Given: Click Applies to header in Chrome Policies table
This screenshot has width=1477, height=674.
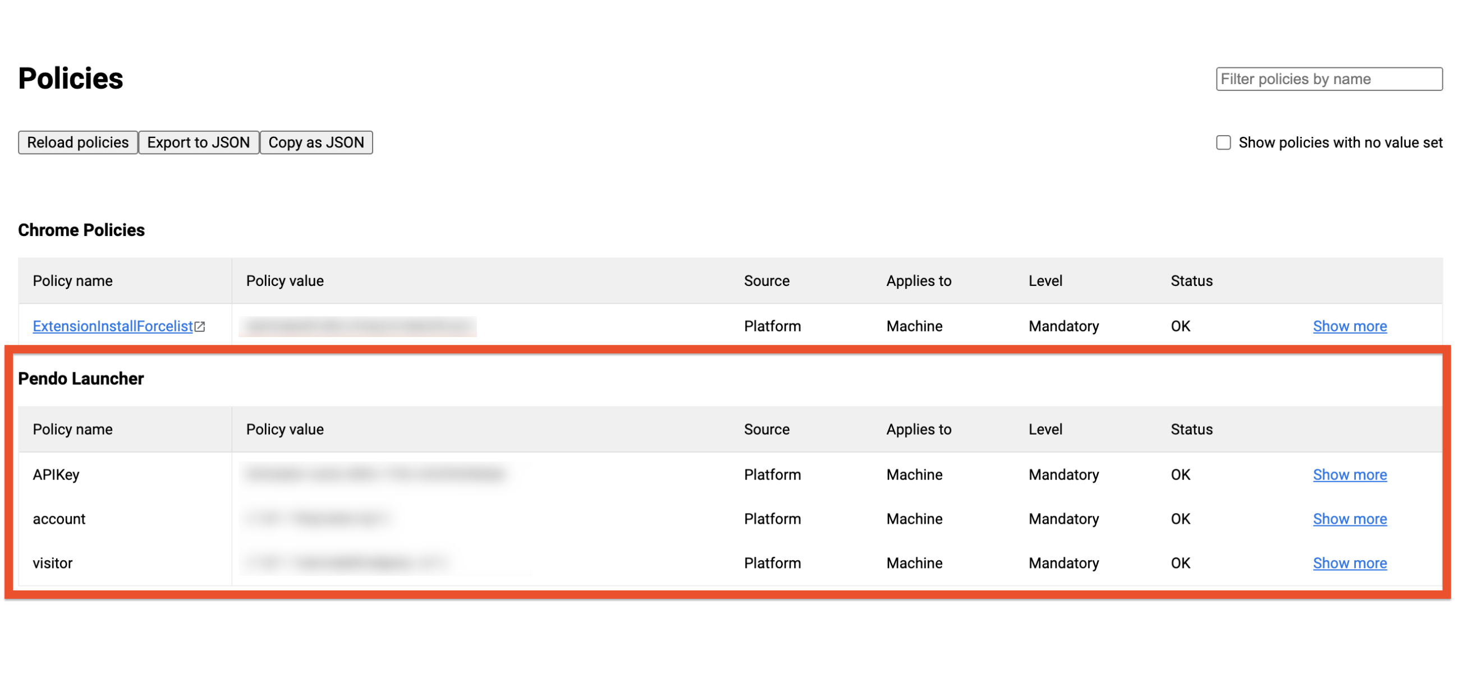Looking at the screenshot, I should [x=919, y=280].
